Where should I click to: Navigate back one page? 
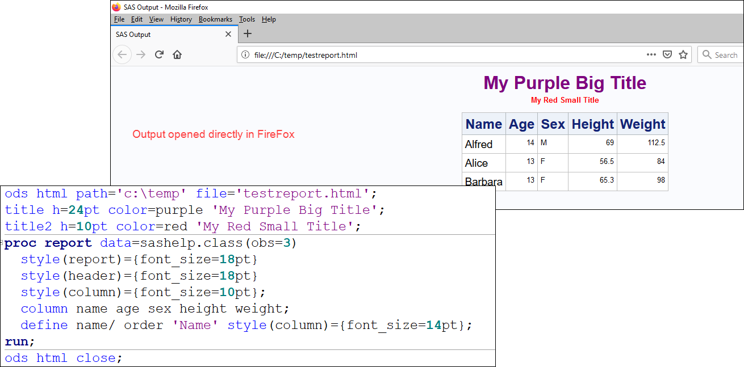pyautogui.click(x=122, y=54)
